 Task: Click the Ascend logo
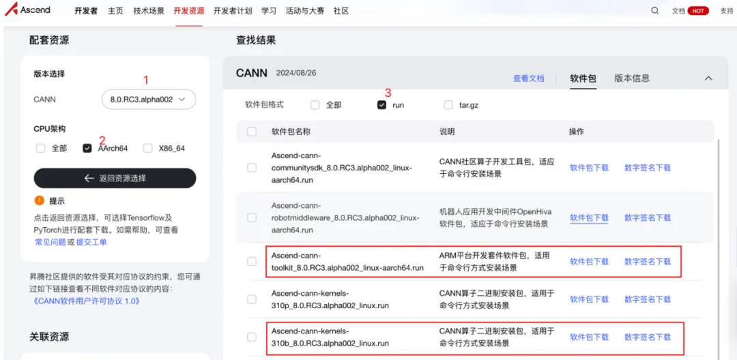pyautogui.click(x=27, y=10)
